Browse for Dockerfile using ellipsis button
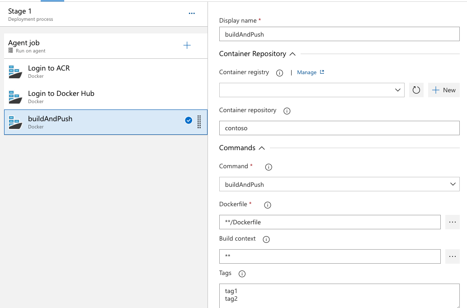 (x=452, y=222)
